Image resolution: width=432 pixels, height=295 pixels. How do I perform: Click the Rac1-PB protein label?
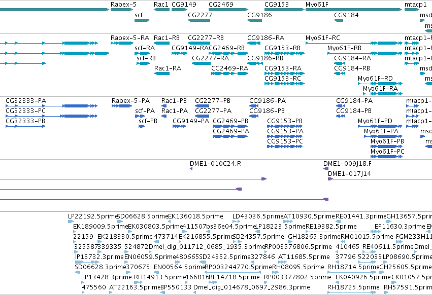point(174,101)
